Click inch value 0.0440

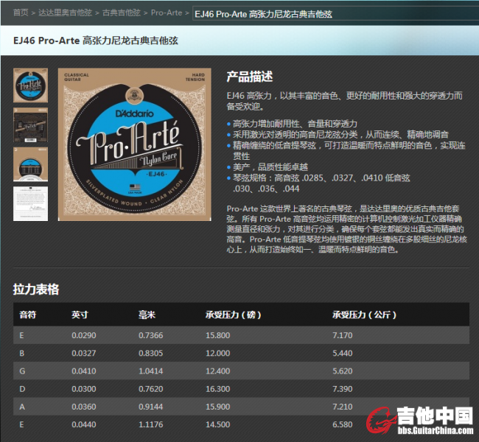[x=84, y=424]
